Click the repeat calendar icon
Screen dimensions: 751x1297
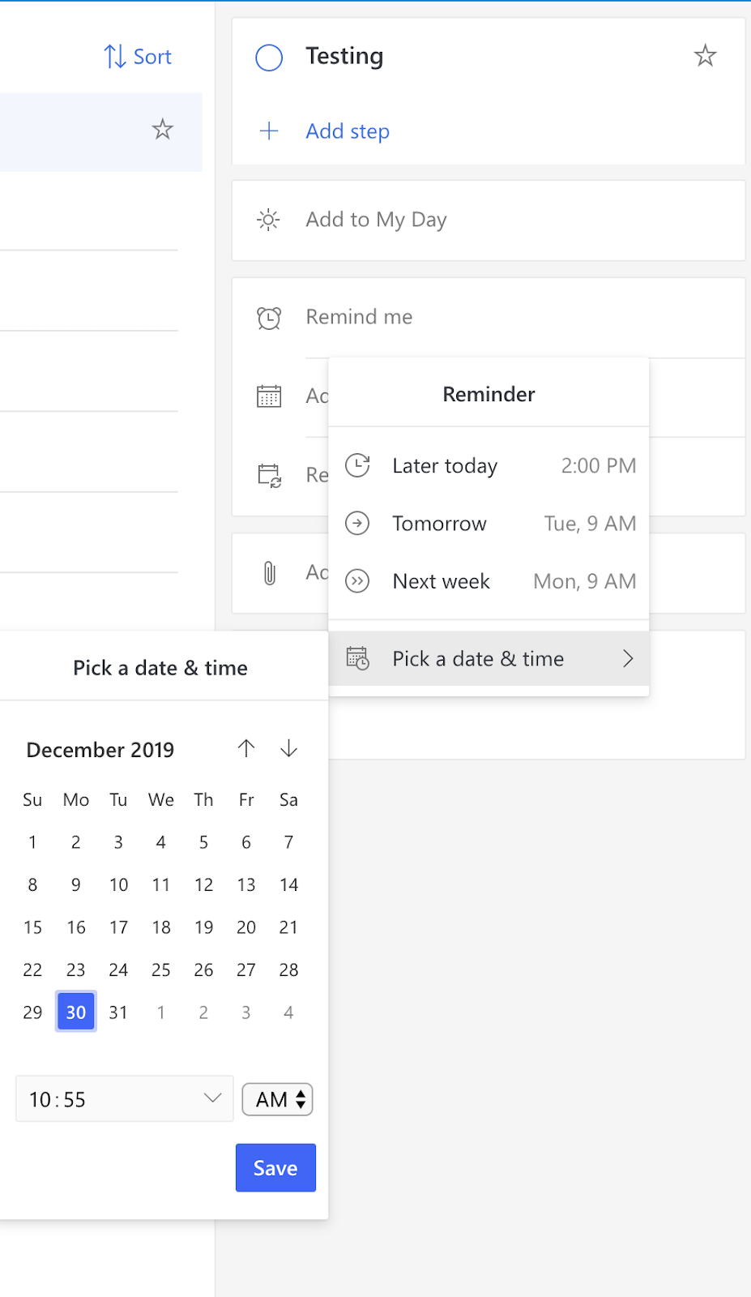[x=269, y=475]
